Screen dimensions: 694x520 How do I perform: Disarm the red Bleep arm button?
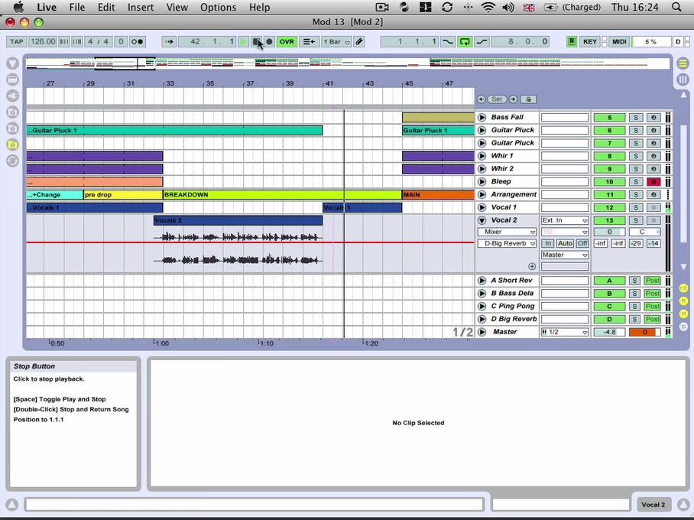pos(653,181)
